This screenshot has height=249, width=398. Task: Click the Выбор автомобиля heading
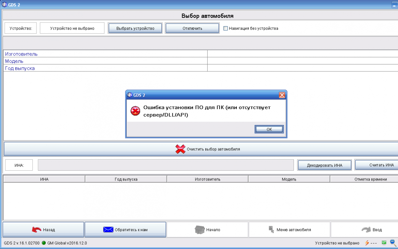208,16
